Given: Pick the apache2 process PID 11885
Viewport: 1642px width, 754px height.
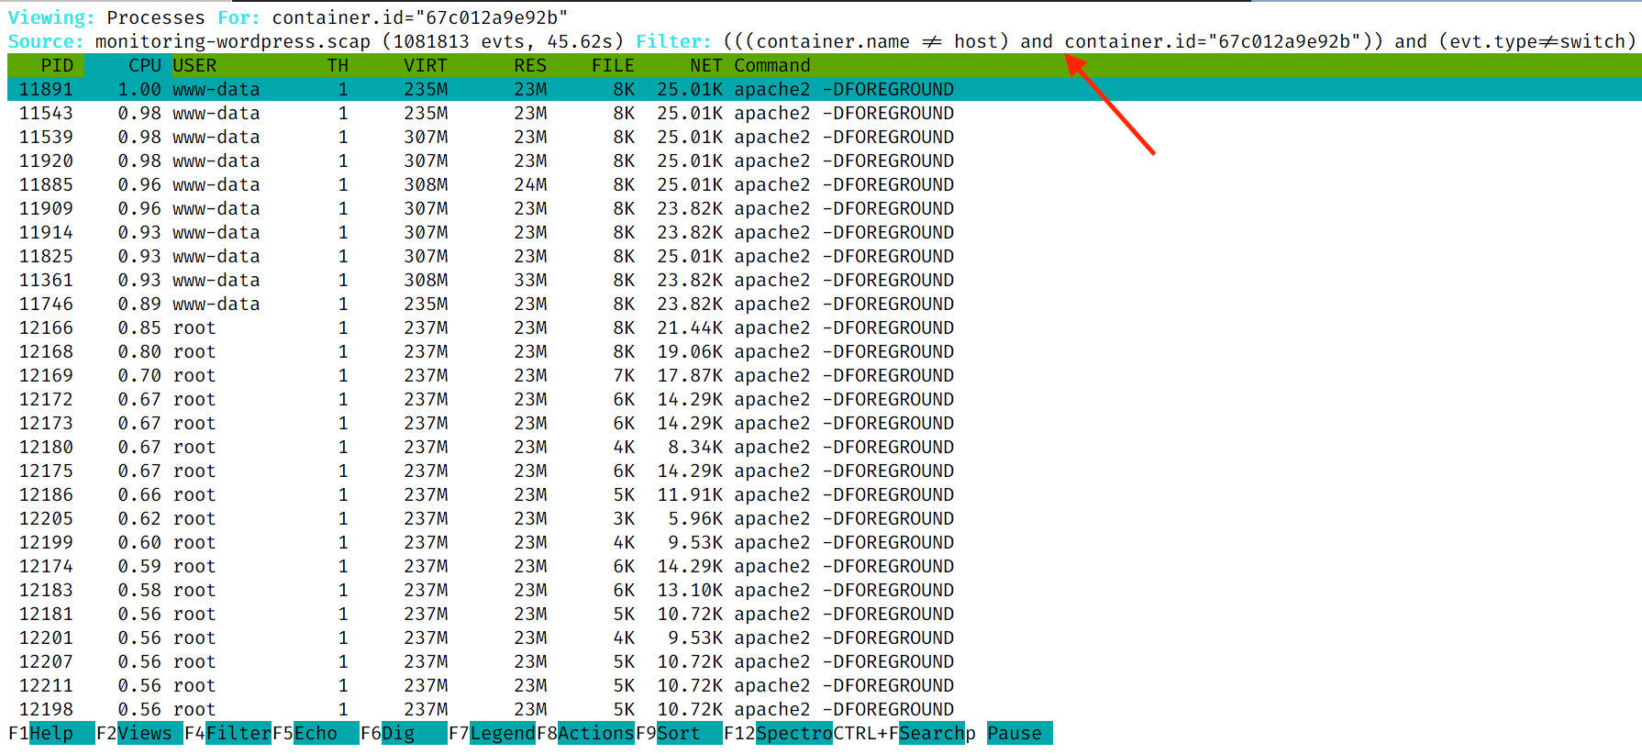Looking at the screenshot, I should pos(825,184).
